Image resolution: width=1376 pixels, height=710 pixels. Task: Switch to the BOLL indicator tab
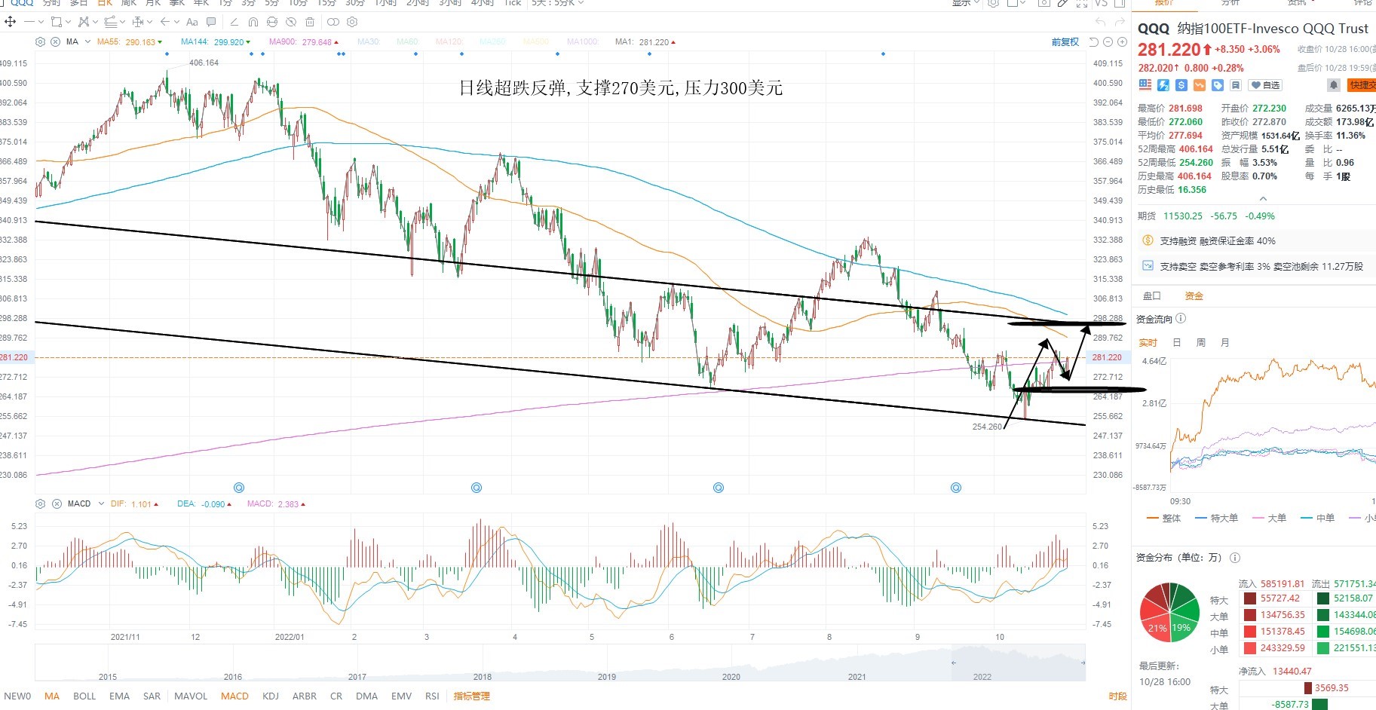[x=84, y=696]
